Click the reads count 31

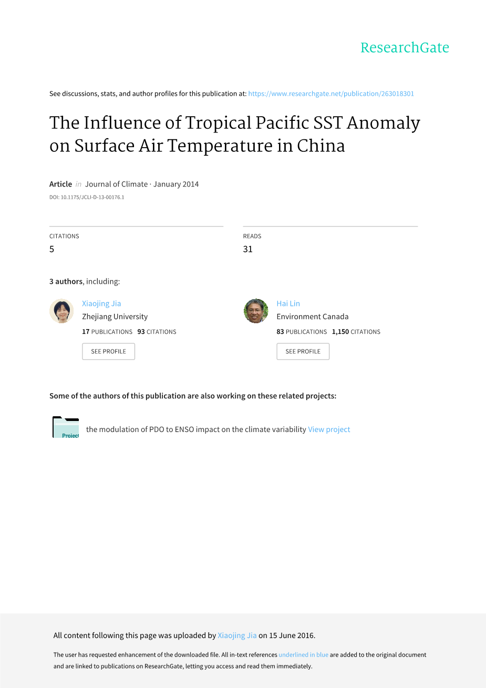247,249
